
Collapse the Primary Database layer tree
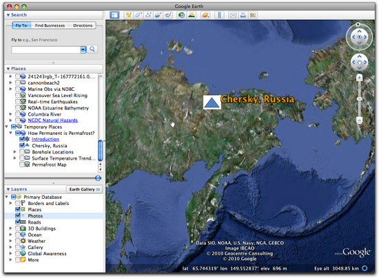pyautogui.click(x=6, y=197)
